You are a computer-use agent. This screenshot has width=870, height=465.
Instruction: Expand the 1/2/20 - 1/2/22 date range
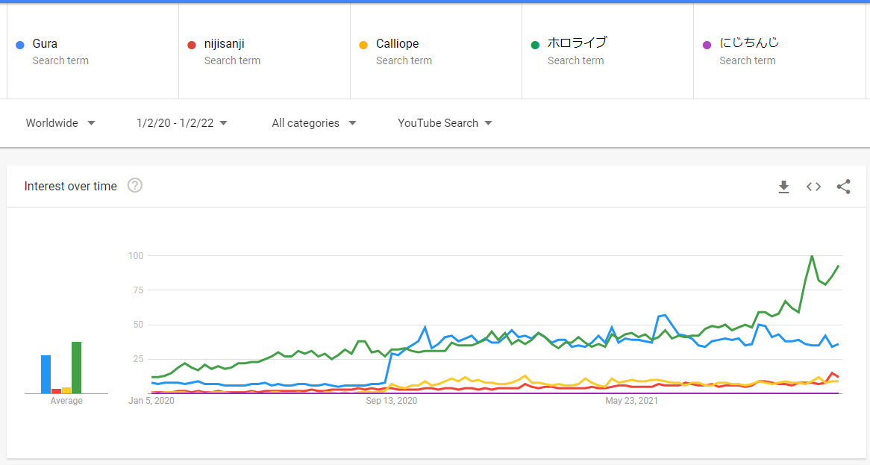(x=182, y=123)
